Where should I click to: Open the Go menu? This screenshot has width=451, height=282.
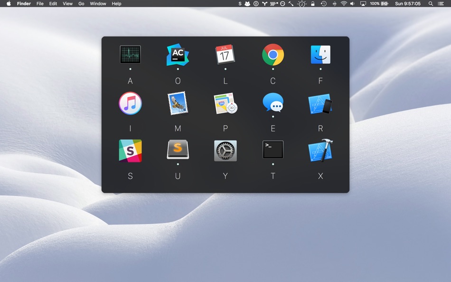[81, 3]
